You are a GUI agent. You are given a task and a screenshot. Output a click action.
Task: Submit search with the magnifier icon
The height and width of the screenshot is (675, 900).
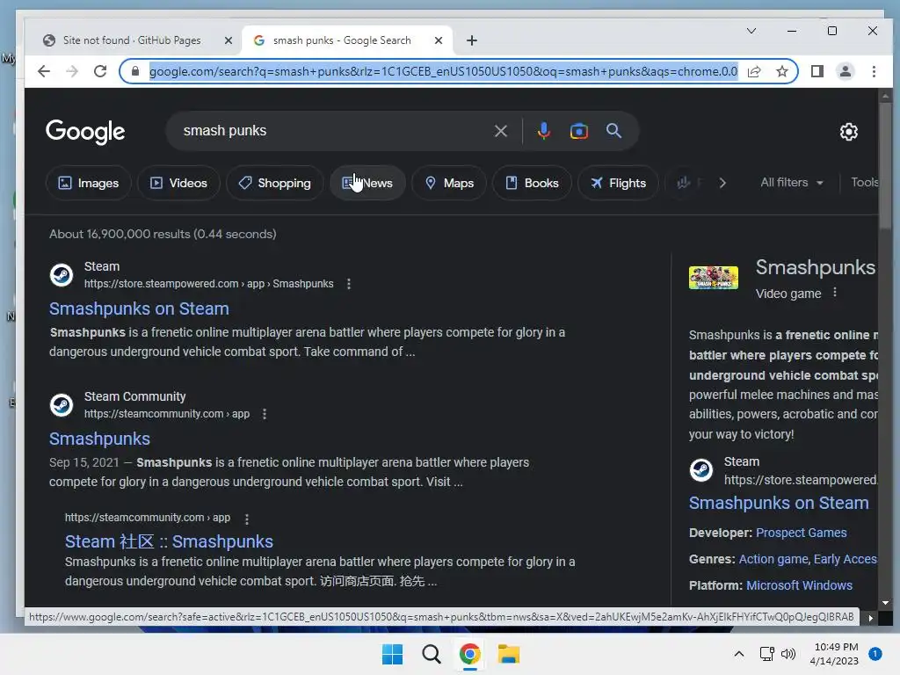click(613, 131)
